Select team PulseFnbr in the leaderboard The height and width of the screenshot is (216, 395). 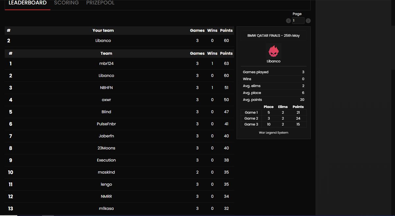tap(119, 124)
